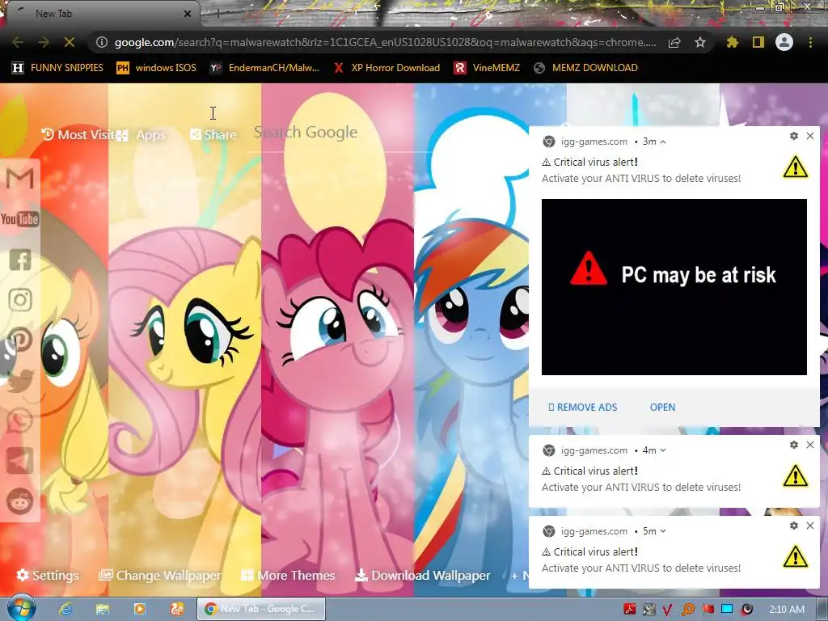
Task: Open EndermanCH/Malw... bookmark
Action: click(x=265, y=68)
